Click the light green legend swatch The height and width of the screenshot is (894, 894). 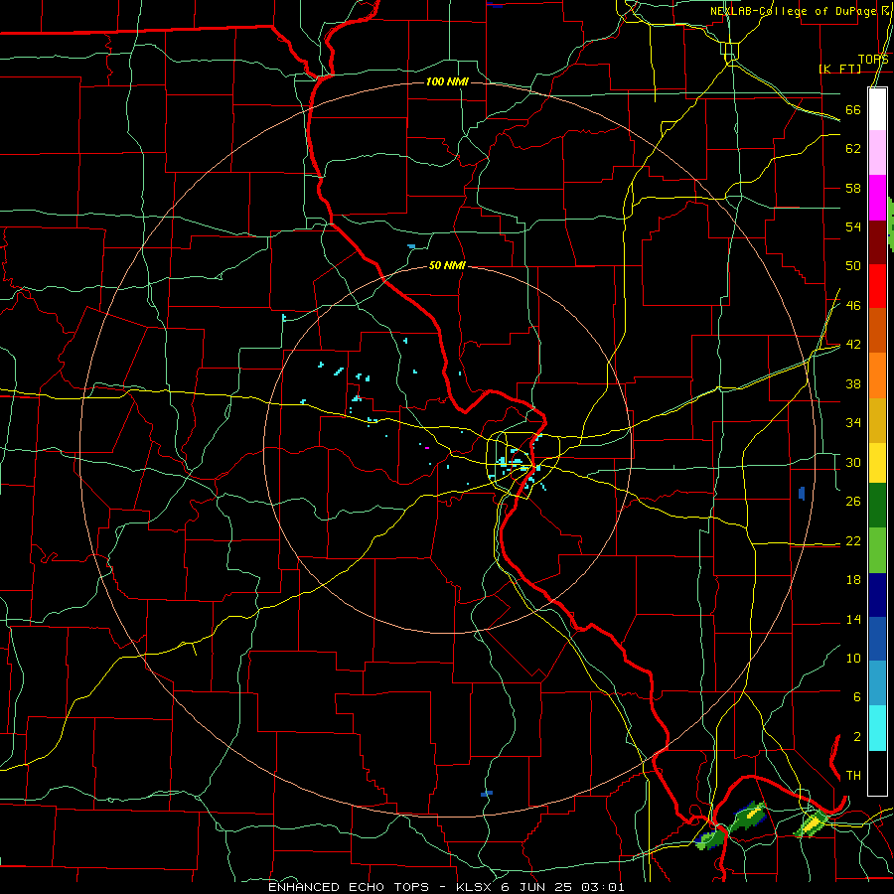pyautogui.click(x=877, y=550)
